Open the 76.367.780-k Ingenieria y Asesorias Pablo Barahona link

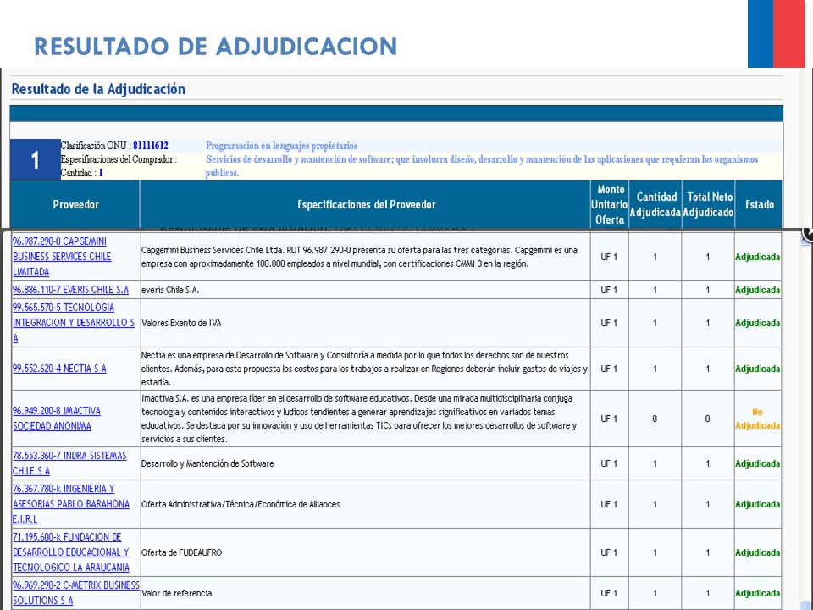pyautogui.click(x=71, y=503)
